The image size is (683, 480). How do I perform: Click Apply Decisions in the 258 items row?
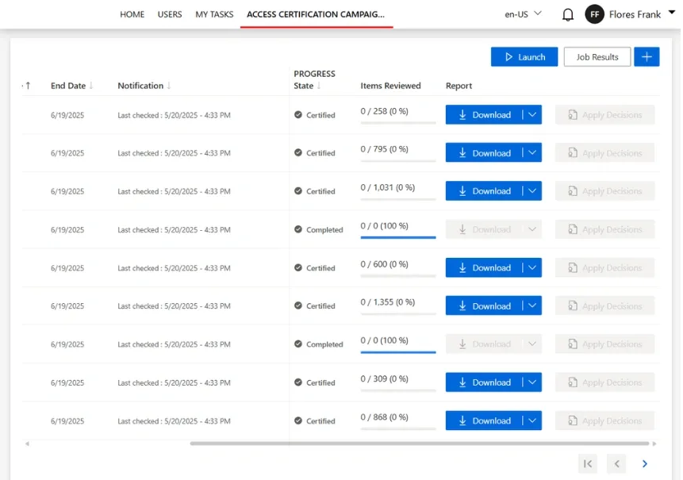click(607, 115)
